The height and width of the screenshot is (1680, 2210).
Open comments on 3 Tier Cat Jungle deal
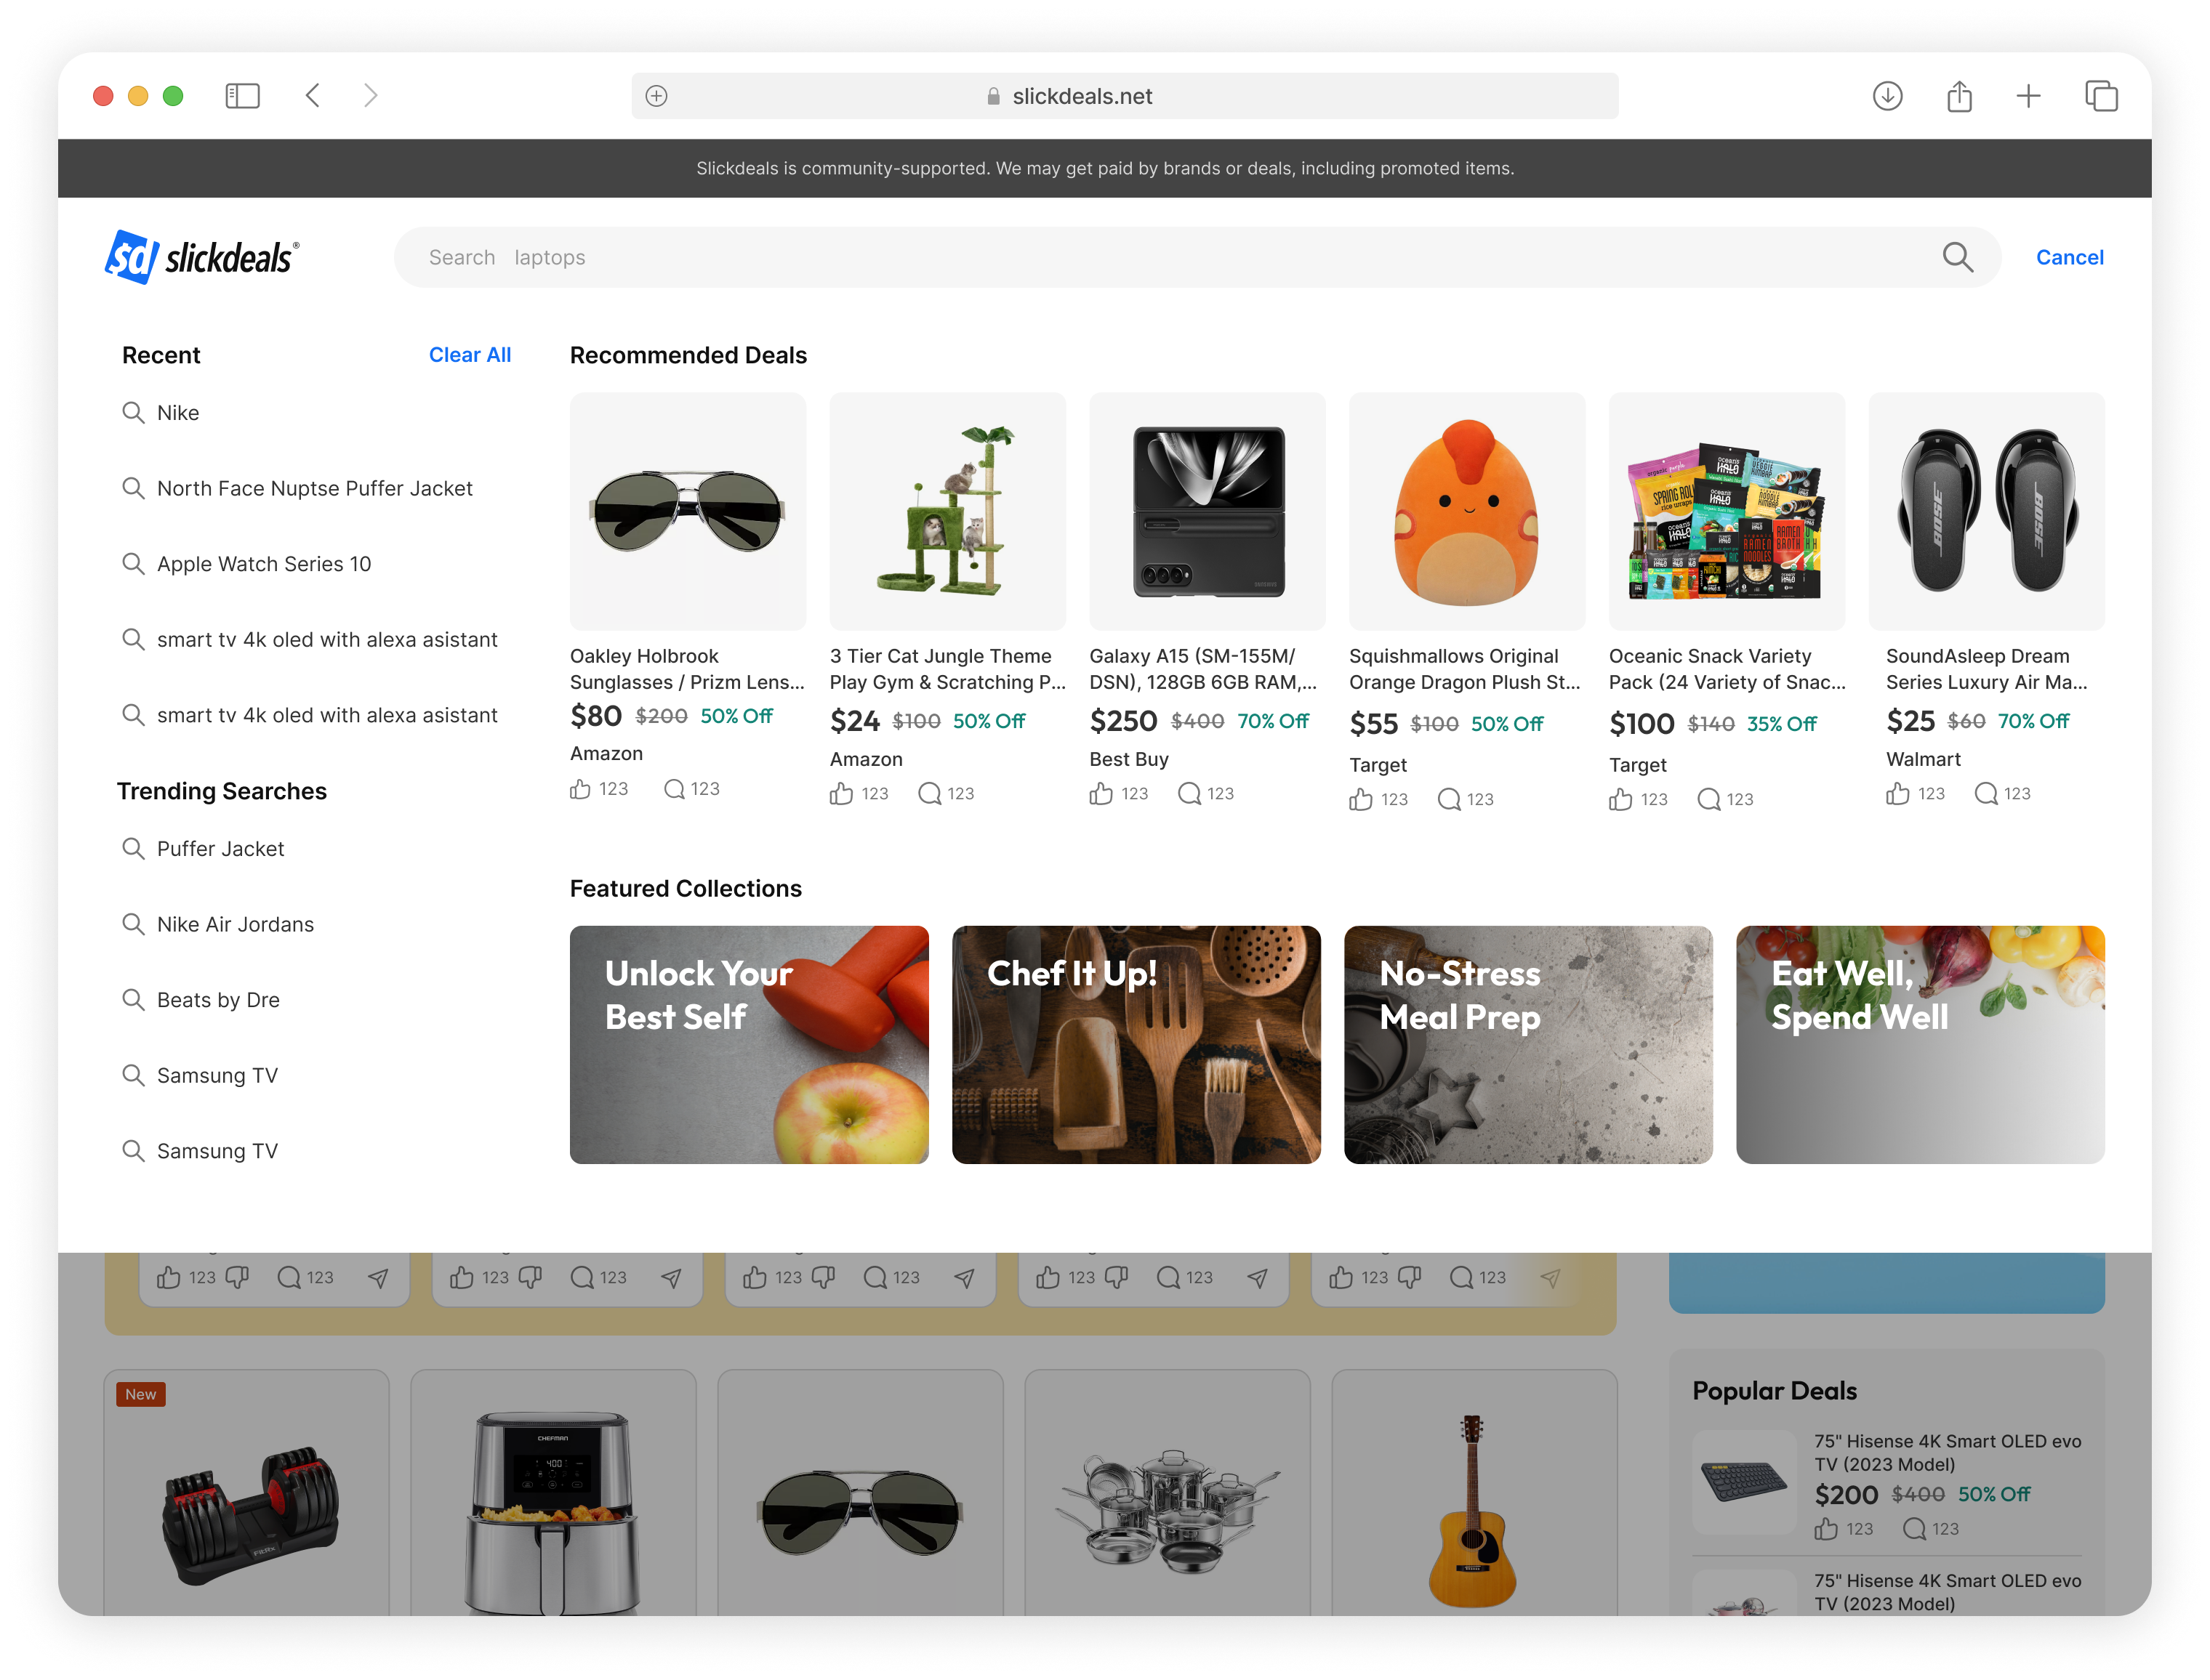[x=929, y=794]
